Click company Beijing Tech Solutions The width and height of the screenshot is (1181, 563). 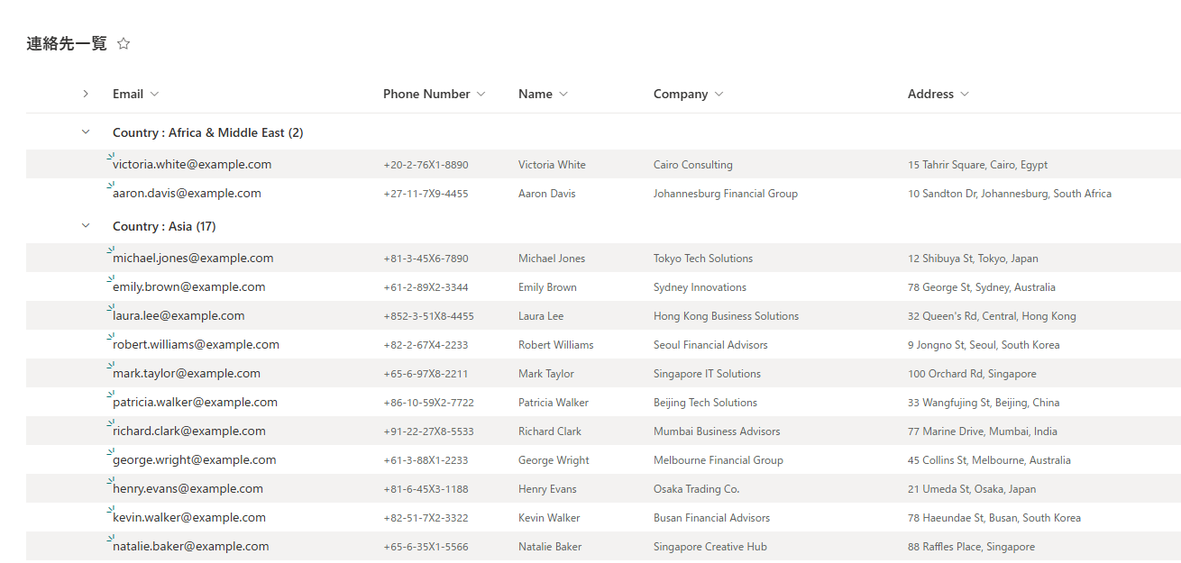[x=705, y=403]
